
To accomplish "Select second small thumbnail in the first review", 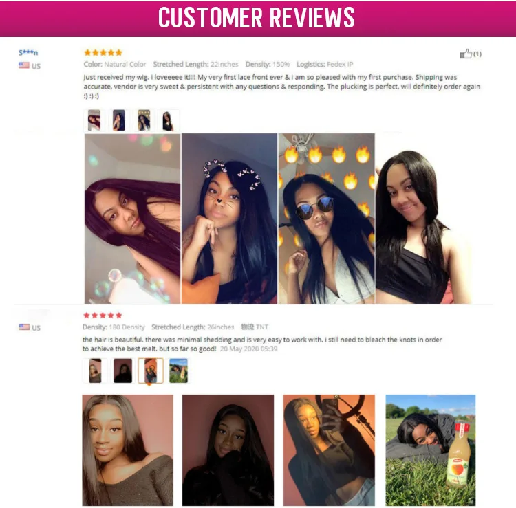I will pyautogui.click(x=119, y=120).
